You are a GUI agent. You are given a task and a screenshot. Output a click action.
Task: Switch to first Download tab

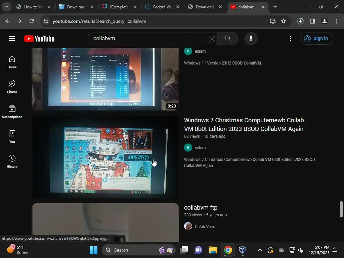76,7
